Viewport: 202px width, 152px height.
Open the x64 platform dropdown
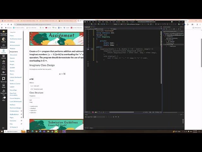(123, 24)
